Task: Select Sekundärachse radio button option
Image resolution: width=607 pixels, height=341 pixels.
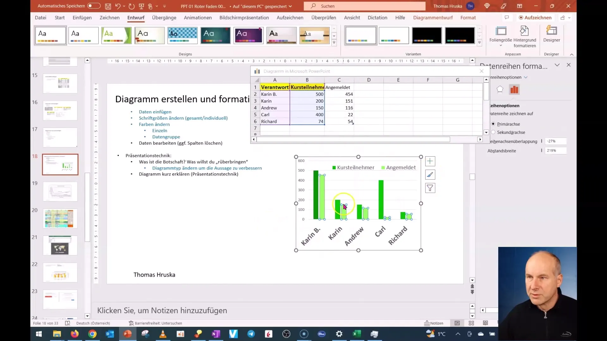Action: point(493,132)
